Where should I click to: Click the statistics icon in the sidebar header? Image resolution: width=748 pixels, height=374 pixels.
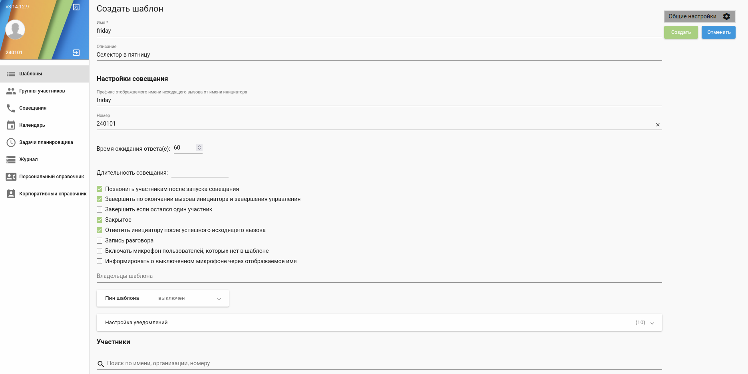click(76, 7)
